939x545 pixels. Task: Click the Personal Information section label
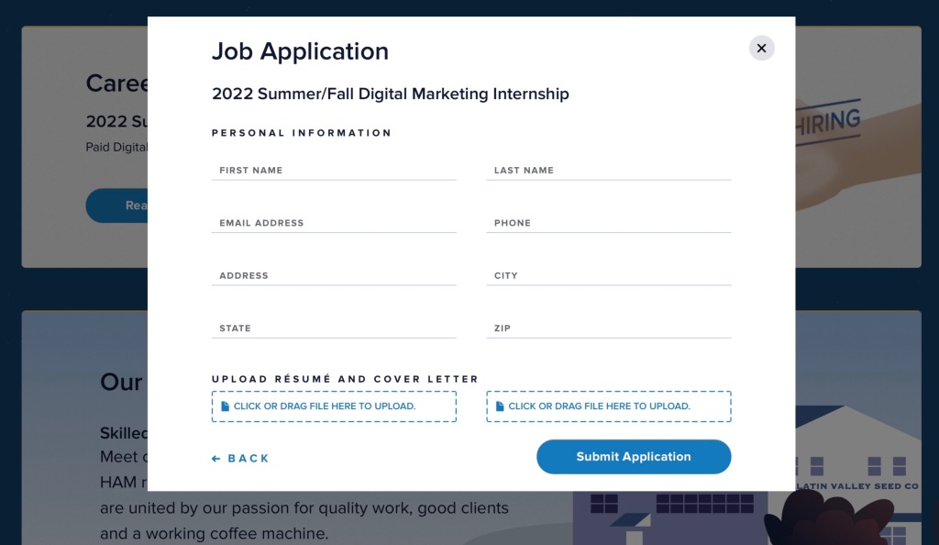[301, 133]
